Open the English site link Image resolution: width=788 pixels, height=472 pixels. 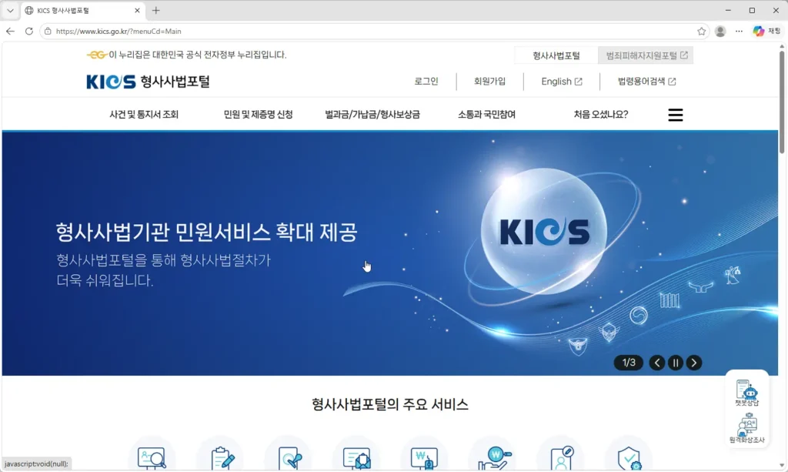(561, 82)
